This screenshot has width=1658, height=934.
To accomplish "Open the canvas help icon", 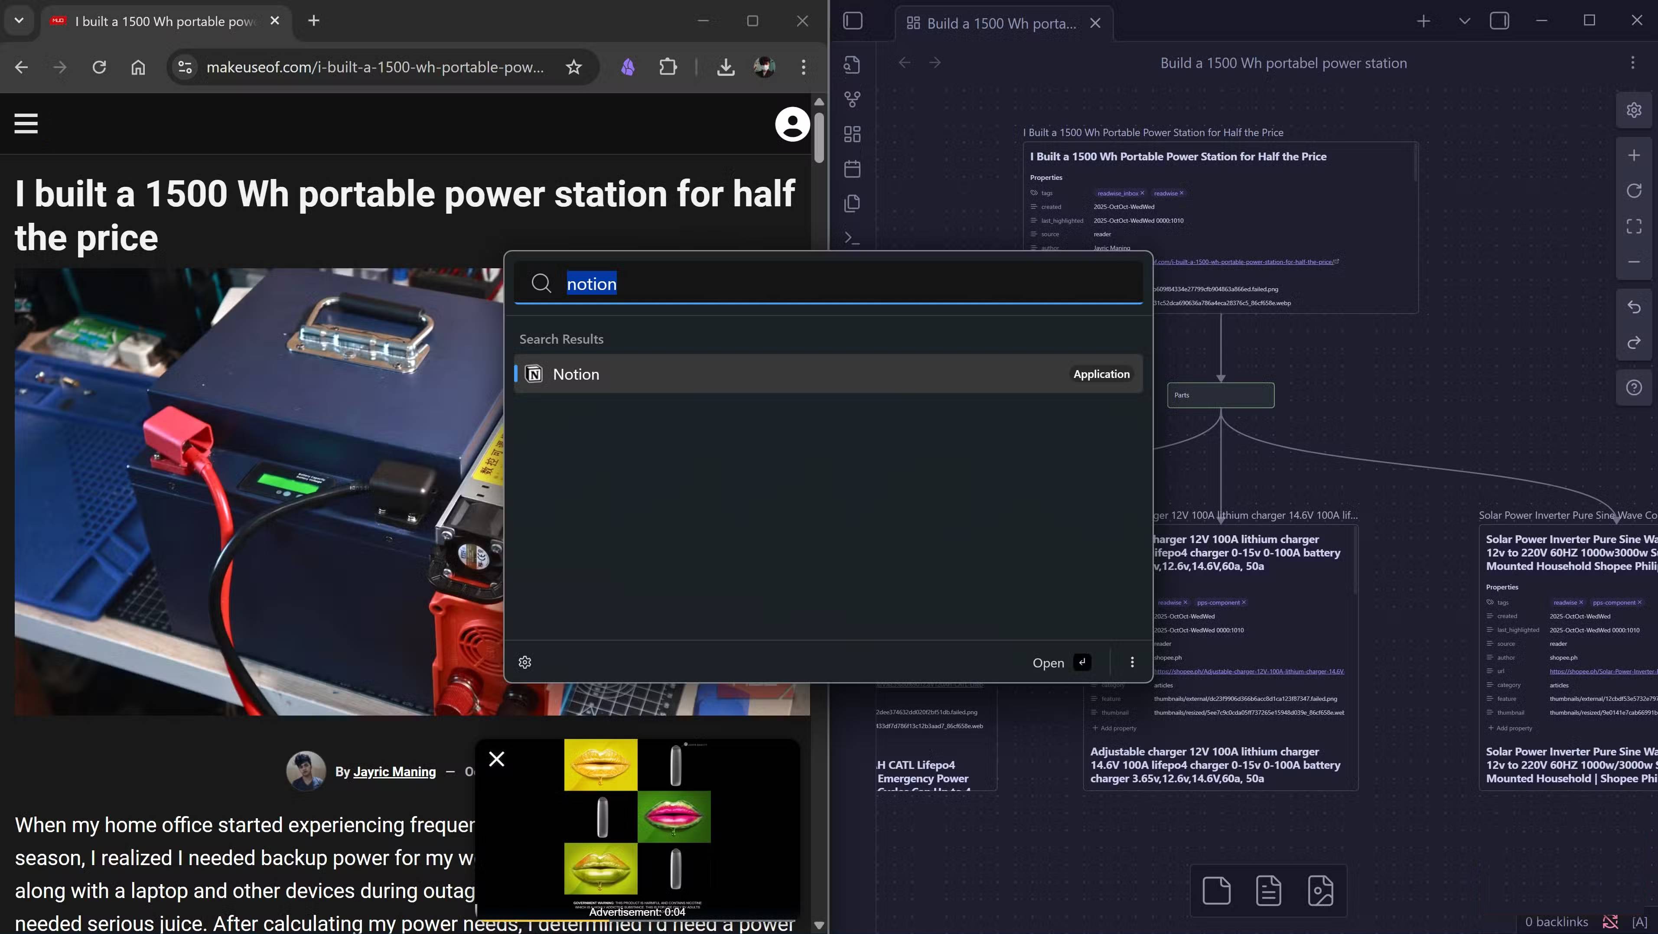I will pyautogui.click(x=1634, y=387).
